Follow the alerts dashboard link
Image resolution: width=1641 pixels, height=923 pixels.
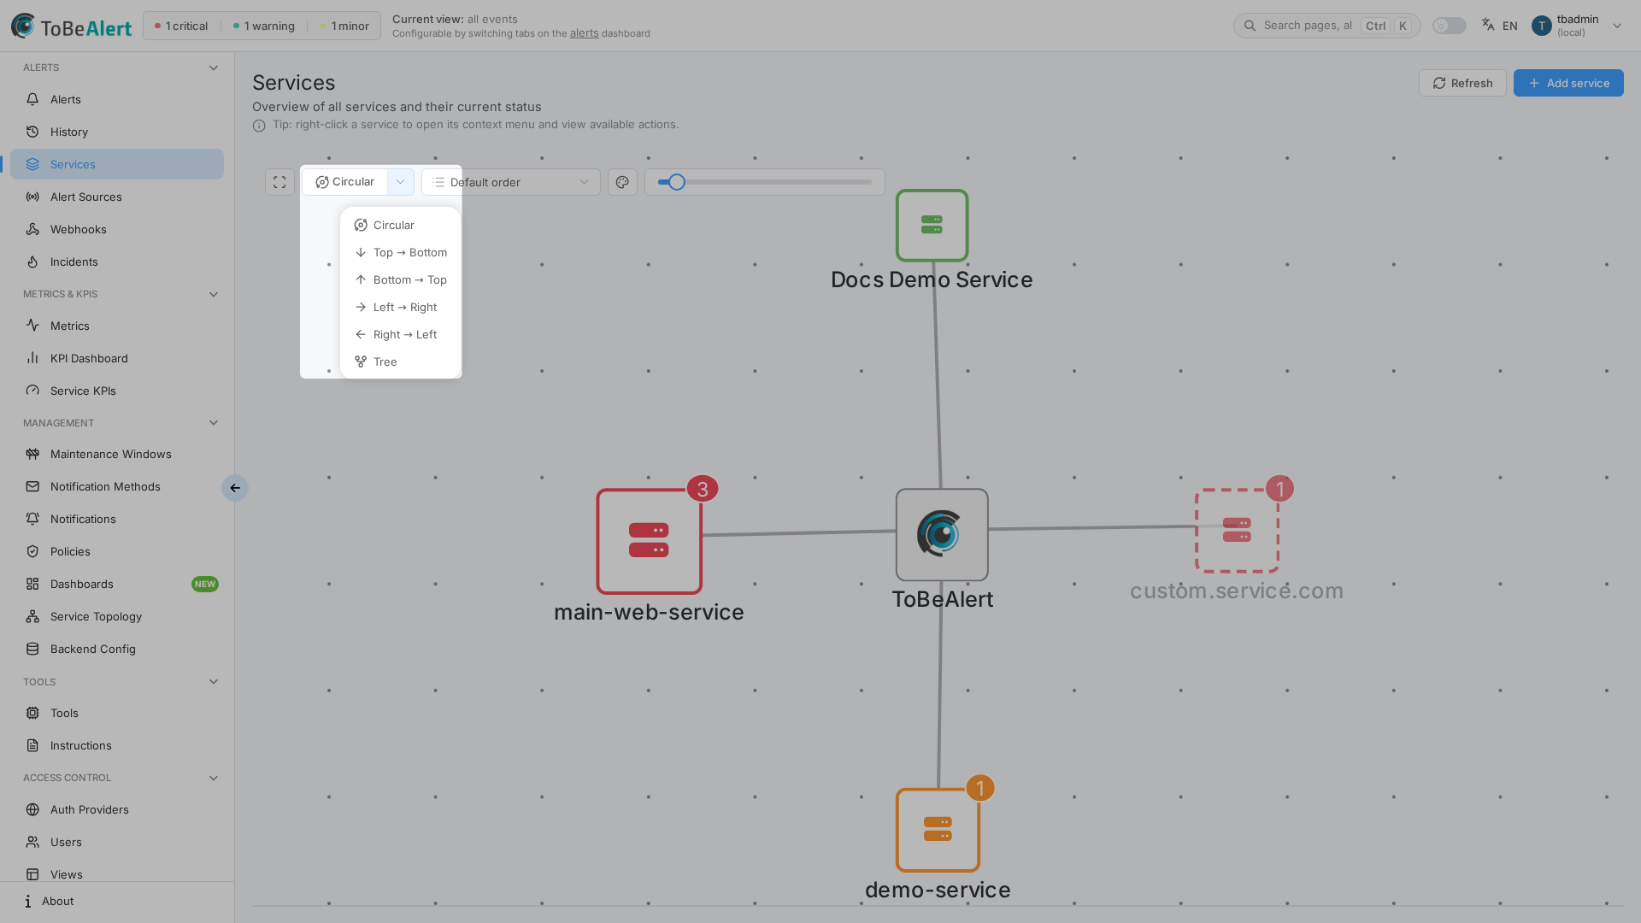click(584, 33)
